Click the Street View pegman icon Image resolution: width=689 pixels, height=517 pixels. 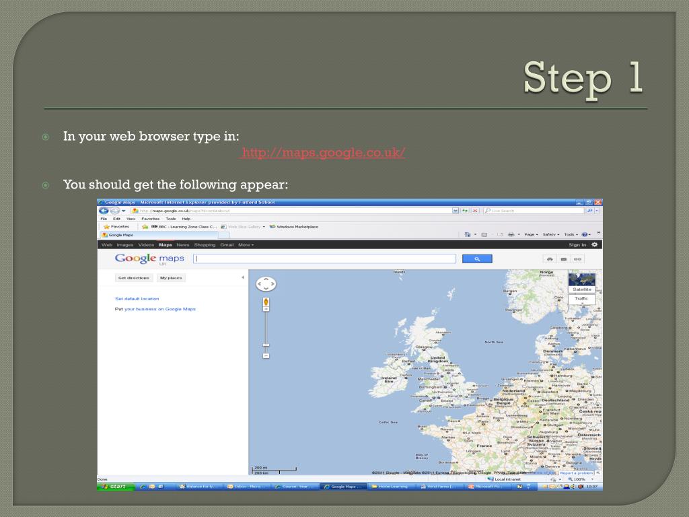(x=266, y=302)
